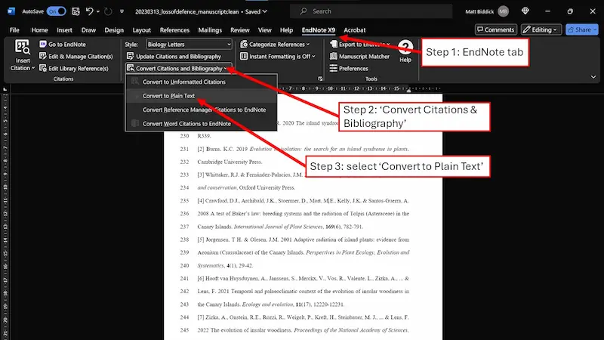Switch to the Layout tab
Screen dimensions: 604x340
pyautogui.click(x=141, y=30)
